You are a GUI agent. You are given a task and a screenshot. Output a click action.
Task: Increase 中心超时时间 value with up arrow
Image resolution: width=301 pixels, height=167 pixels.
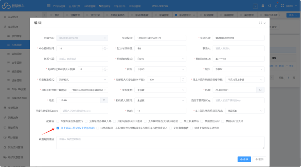tap(105, 47)
